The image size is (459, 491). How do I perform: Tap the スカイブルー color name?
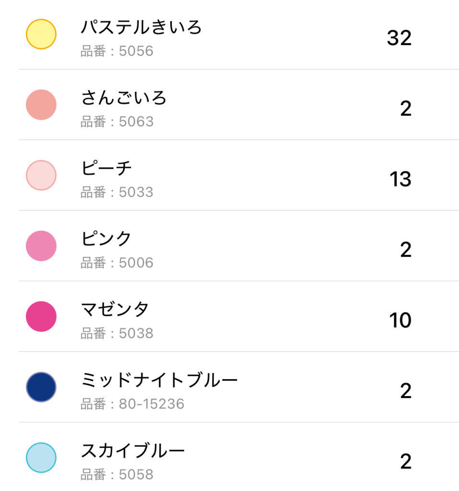coord(132,451)
